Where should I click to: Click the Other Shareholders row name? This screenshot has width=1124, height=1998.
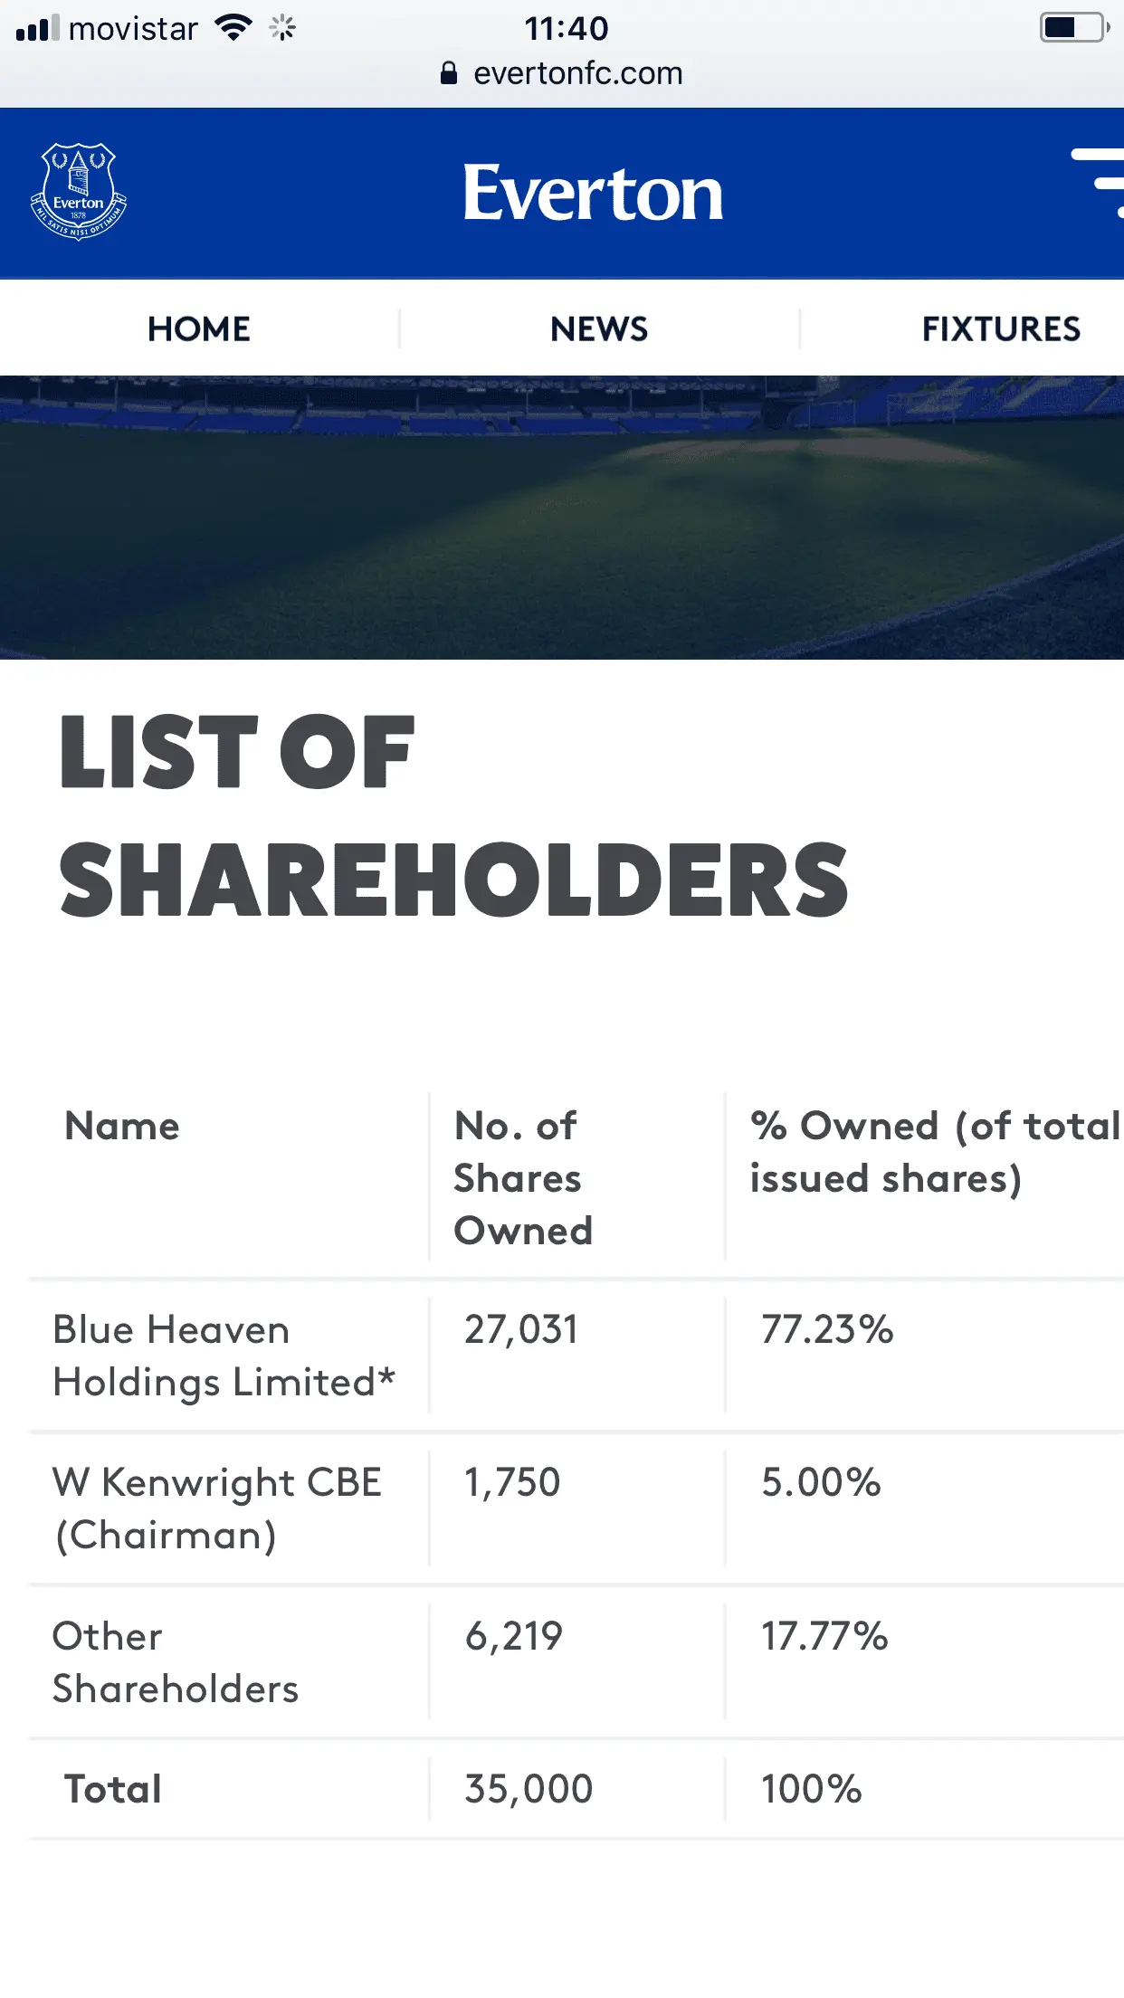pyautogui.click(x=176, y=1662)
